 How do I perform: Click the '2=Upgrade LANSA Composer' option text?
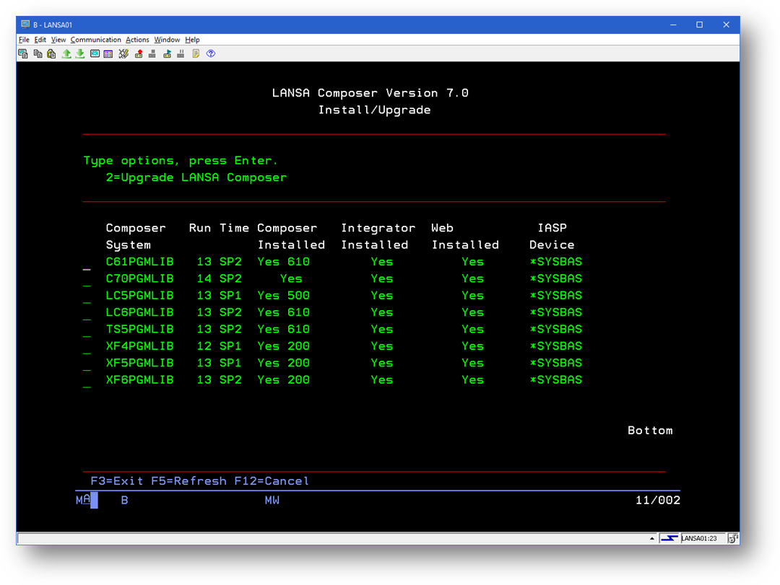196,177
